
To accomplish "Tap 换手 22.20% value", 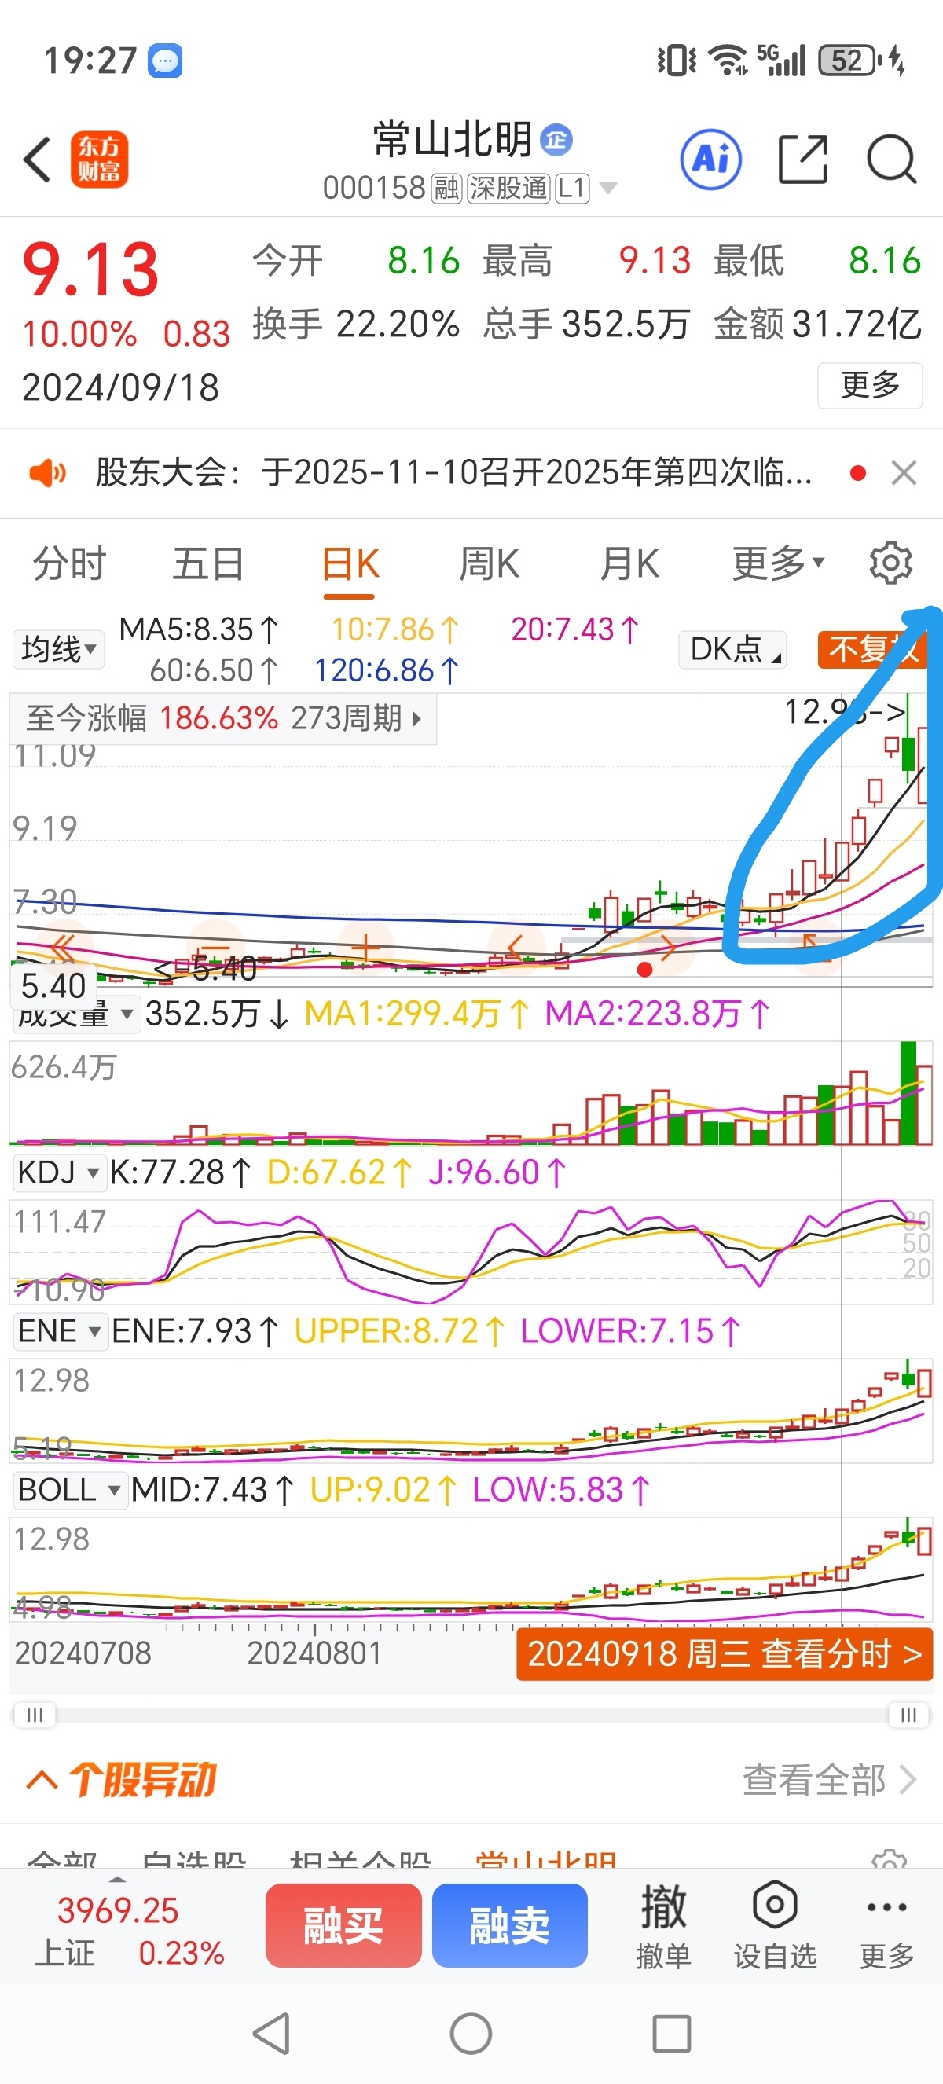I will [398, 325].
